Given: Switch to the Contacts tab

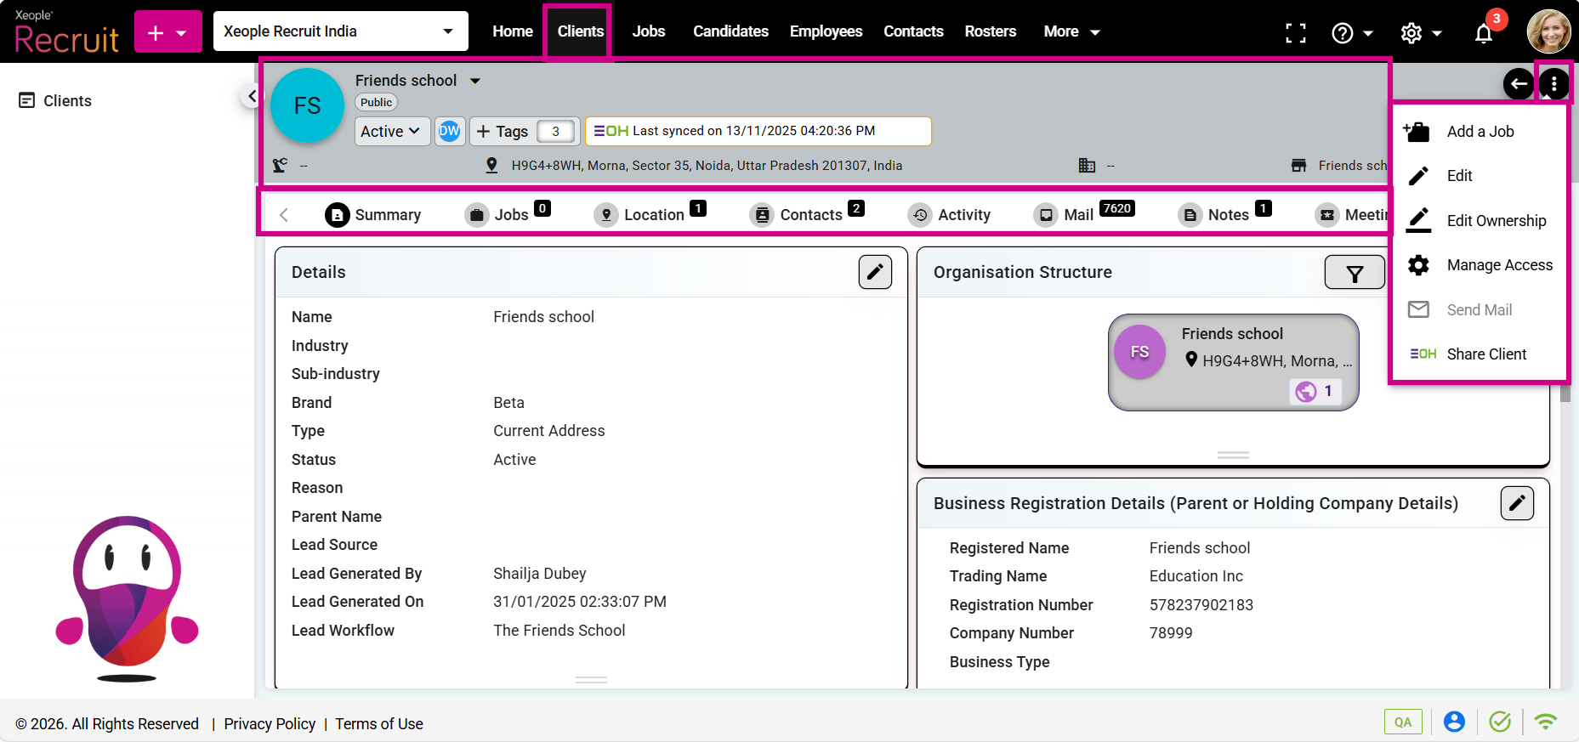Looking at the screenshot, I should pyautogui.click(x=808, y=215).
